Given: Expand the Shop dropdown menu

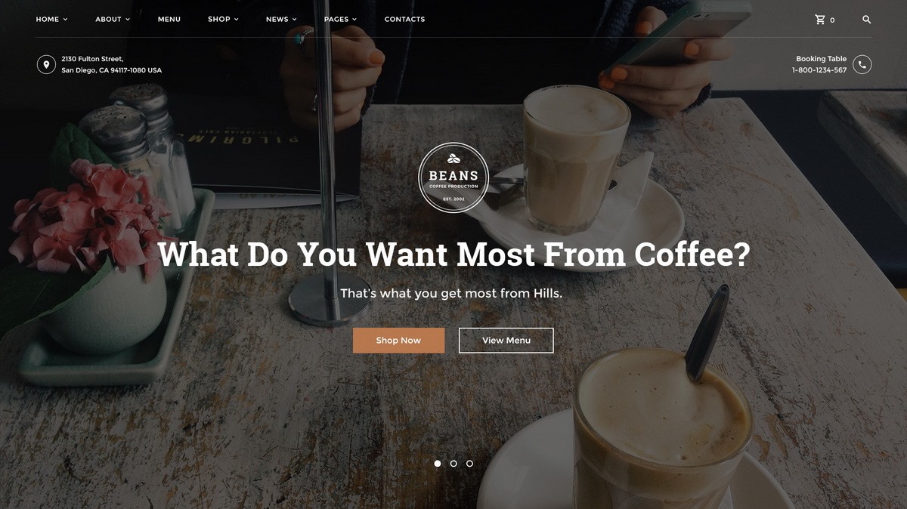Looking at the screenshot, I should [223, 20].
